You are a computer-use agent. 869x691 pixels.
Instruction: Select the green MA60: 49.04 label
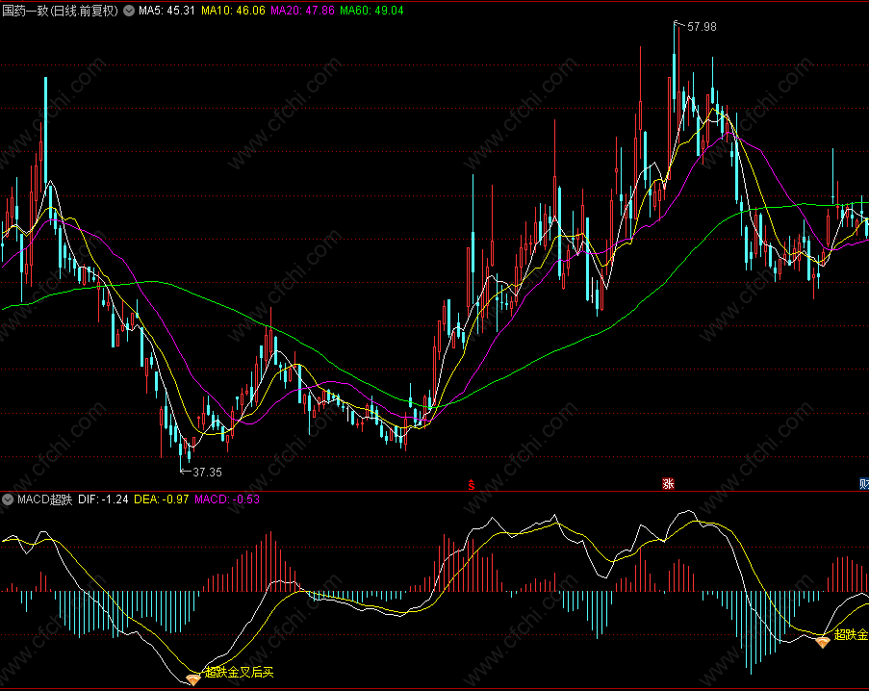pos(371,11)
